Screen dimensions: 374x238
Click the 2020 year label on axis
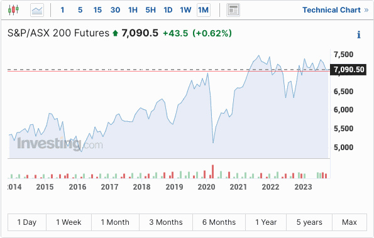206,187
